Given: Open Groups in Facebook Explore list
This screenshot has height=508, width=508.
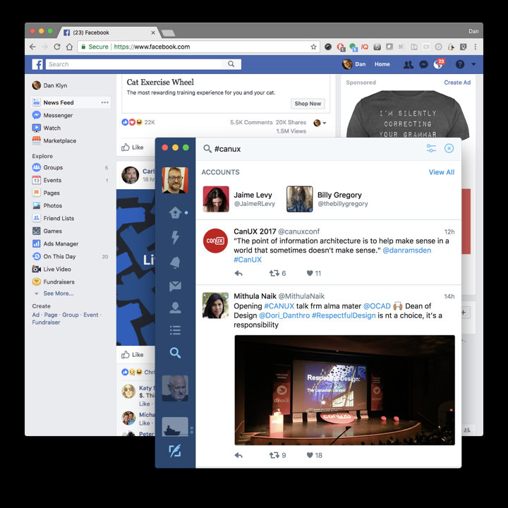Looking at the screenshot, I should 53,167.
